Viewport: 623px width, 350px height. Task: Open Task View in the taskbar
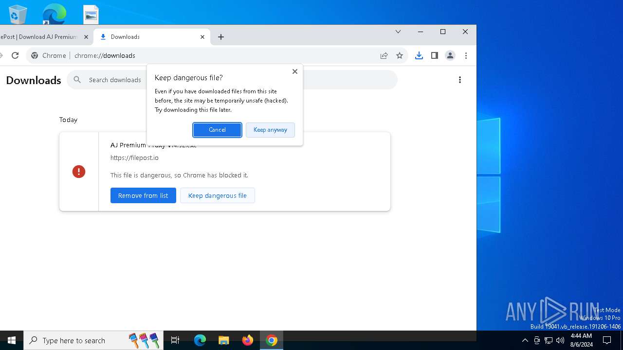click(175, 340)
